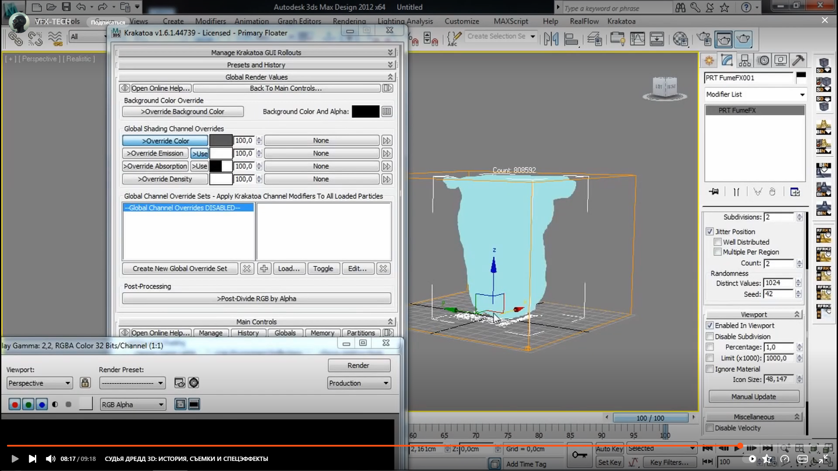Toggle the >Use button for Emission
The image size is (838, 471).
point(199,154)
